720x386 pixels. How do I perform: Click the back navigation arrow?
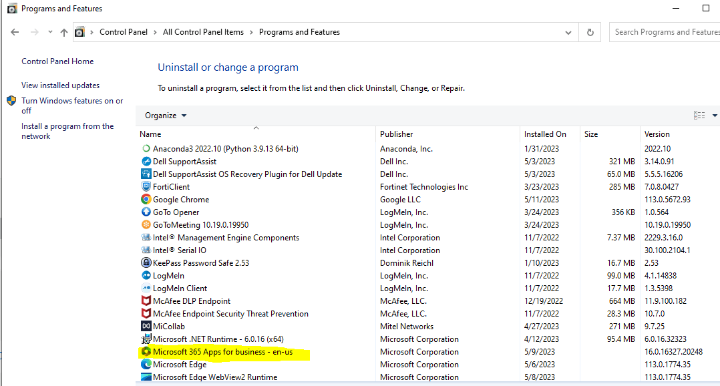pos(15,31)
